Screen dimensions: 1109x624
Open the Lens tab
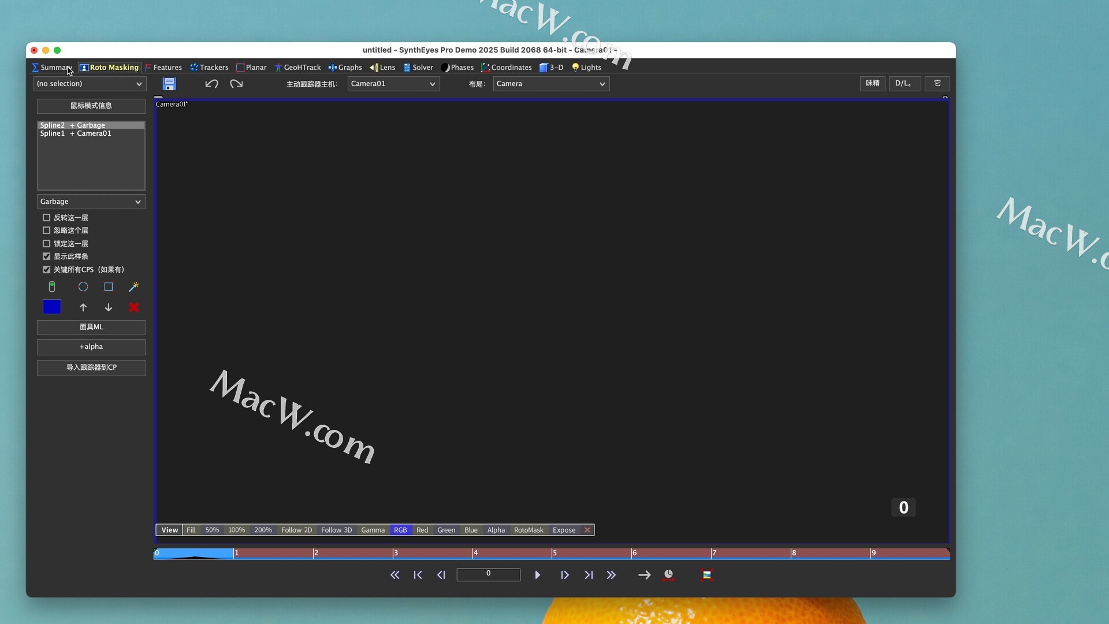(x=383, y=68)
